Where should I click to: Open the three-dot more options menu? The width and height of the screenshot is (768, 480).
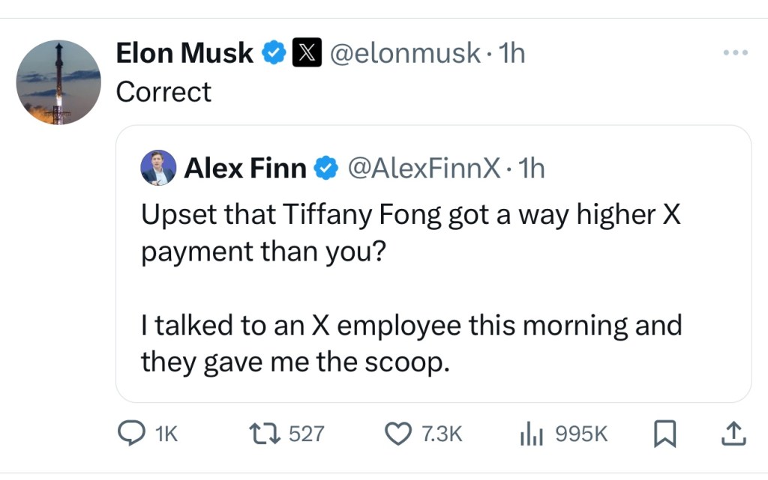(x=735, y=53)
